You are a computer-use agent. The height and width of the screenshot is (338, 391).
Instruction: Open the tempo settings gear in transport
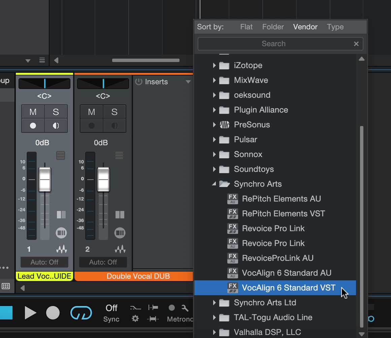pyautogui.click(x=135, y=318)
